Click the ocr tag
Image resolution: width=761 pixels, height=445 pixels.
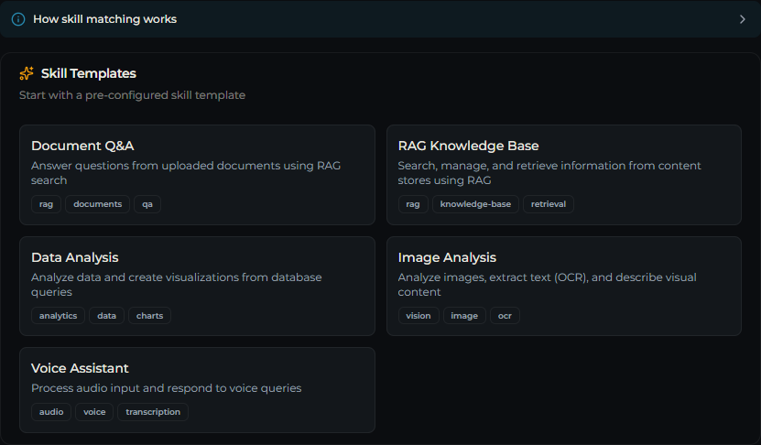[x=505, y=315]
